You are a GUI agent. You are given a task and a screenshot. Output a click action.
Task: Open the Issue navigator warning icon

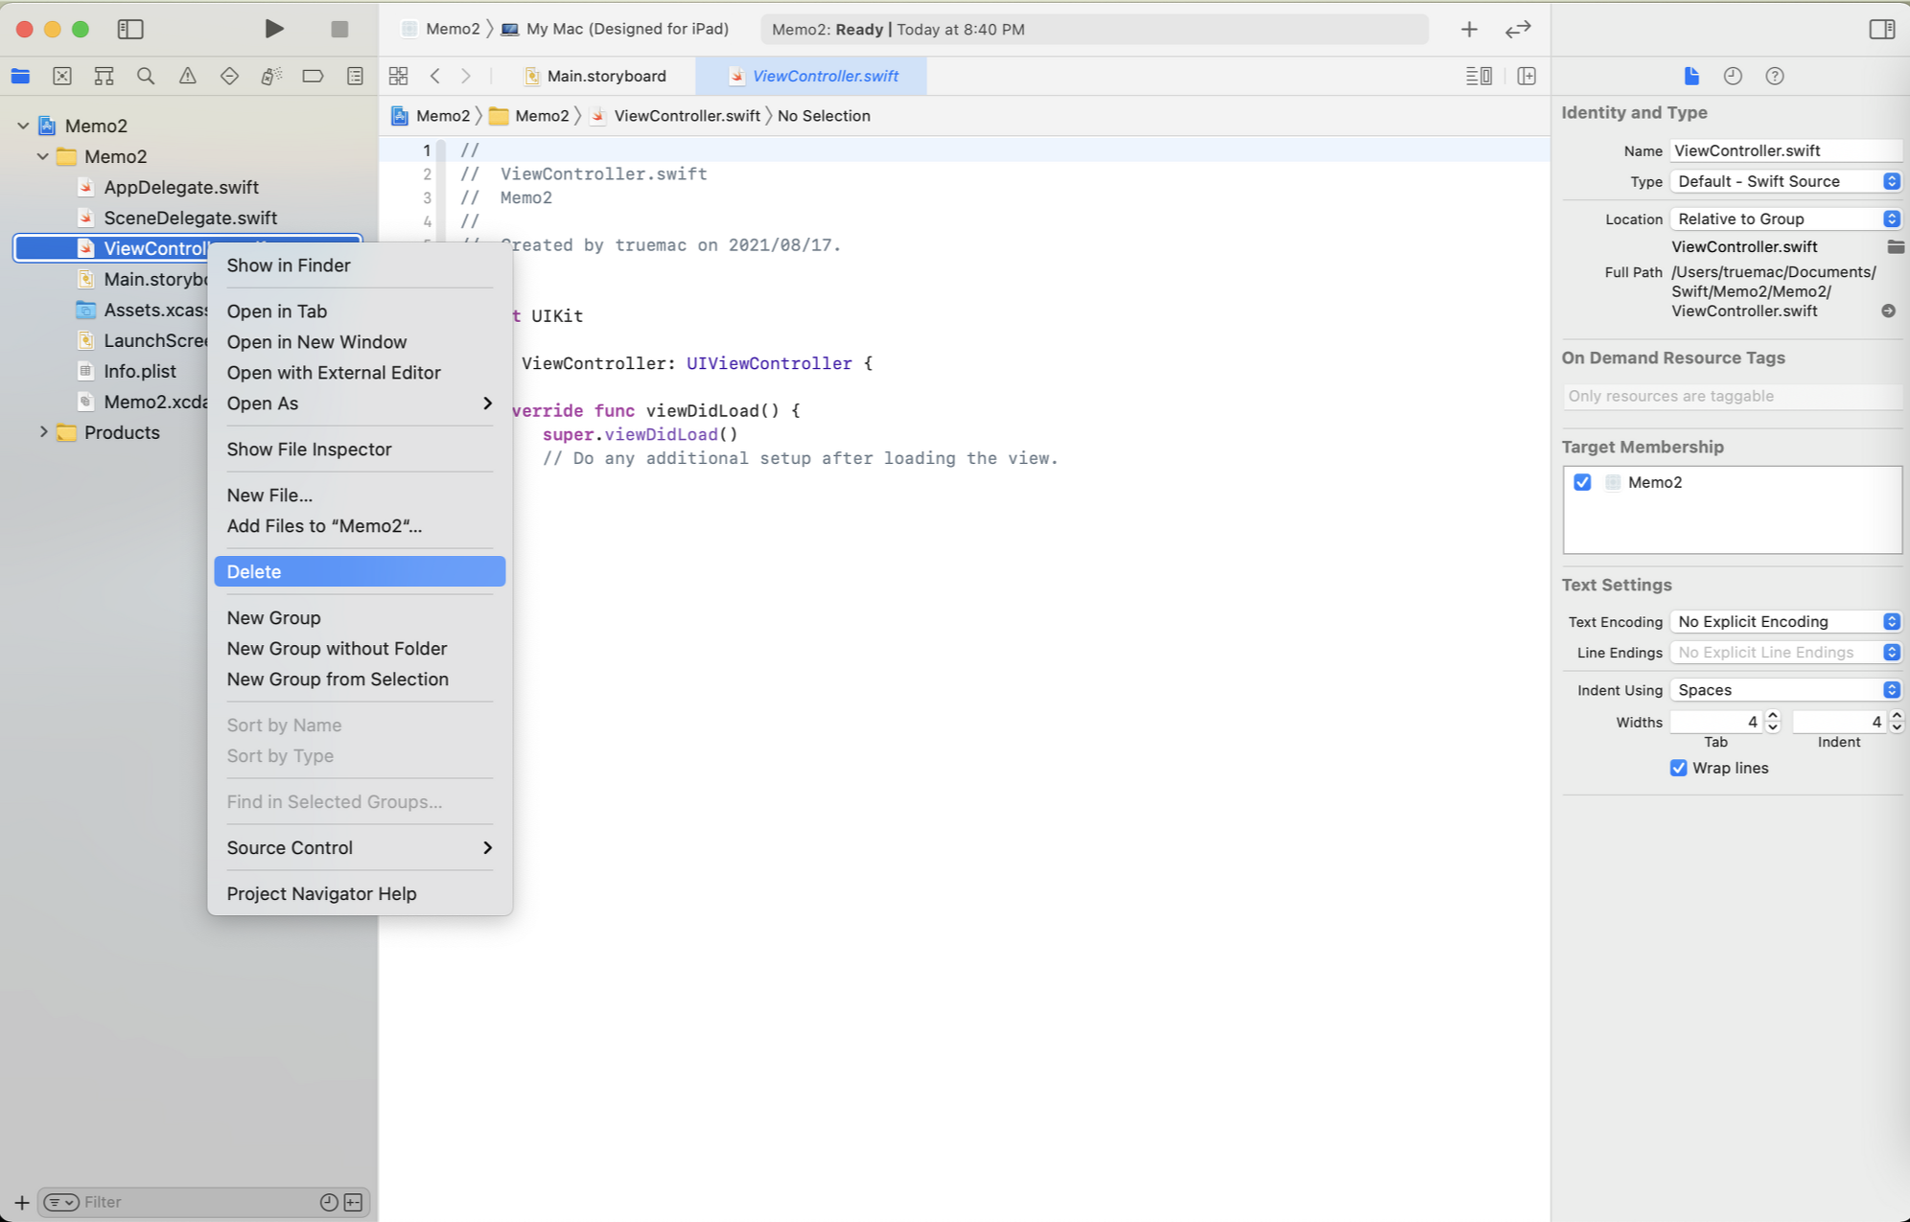187,76
